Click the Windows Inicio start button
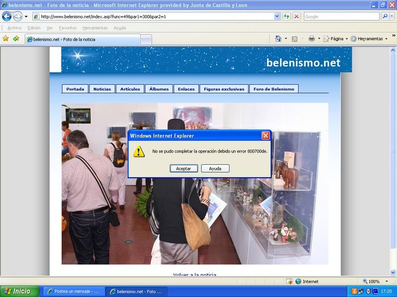Screen dimensions: 397x297 [17, 292]
